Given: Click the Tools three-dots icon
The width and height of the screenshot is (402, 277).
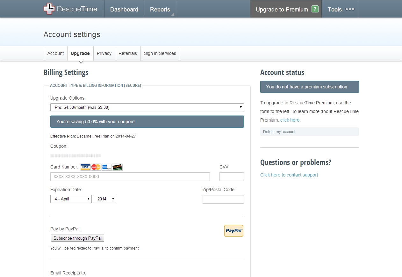Looking at the screenshot, I should tap(350, 9).
